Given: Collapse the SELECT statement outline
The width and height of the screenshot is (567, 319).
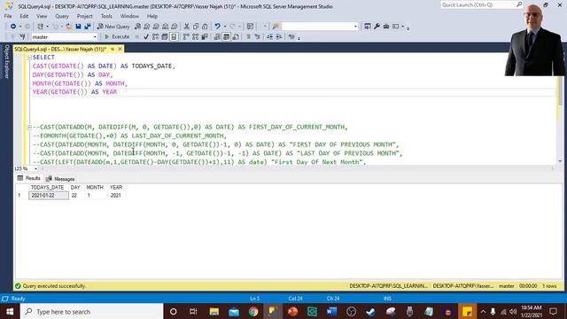Looking at the screenshot, I should pyautogui.click(x=29, y=58).
